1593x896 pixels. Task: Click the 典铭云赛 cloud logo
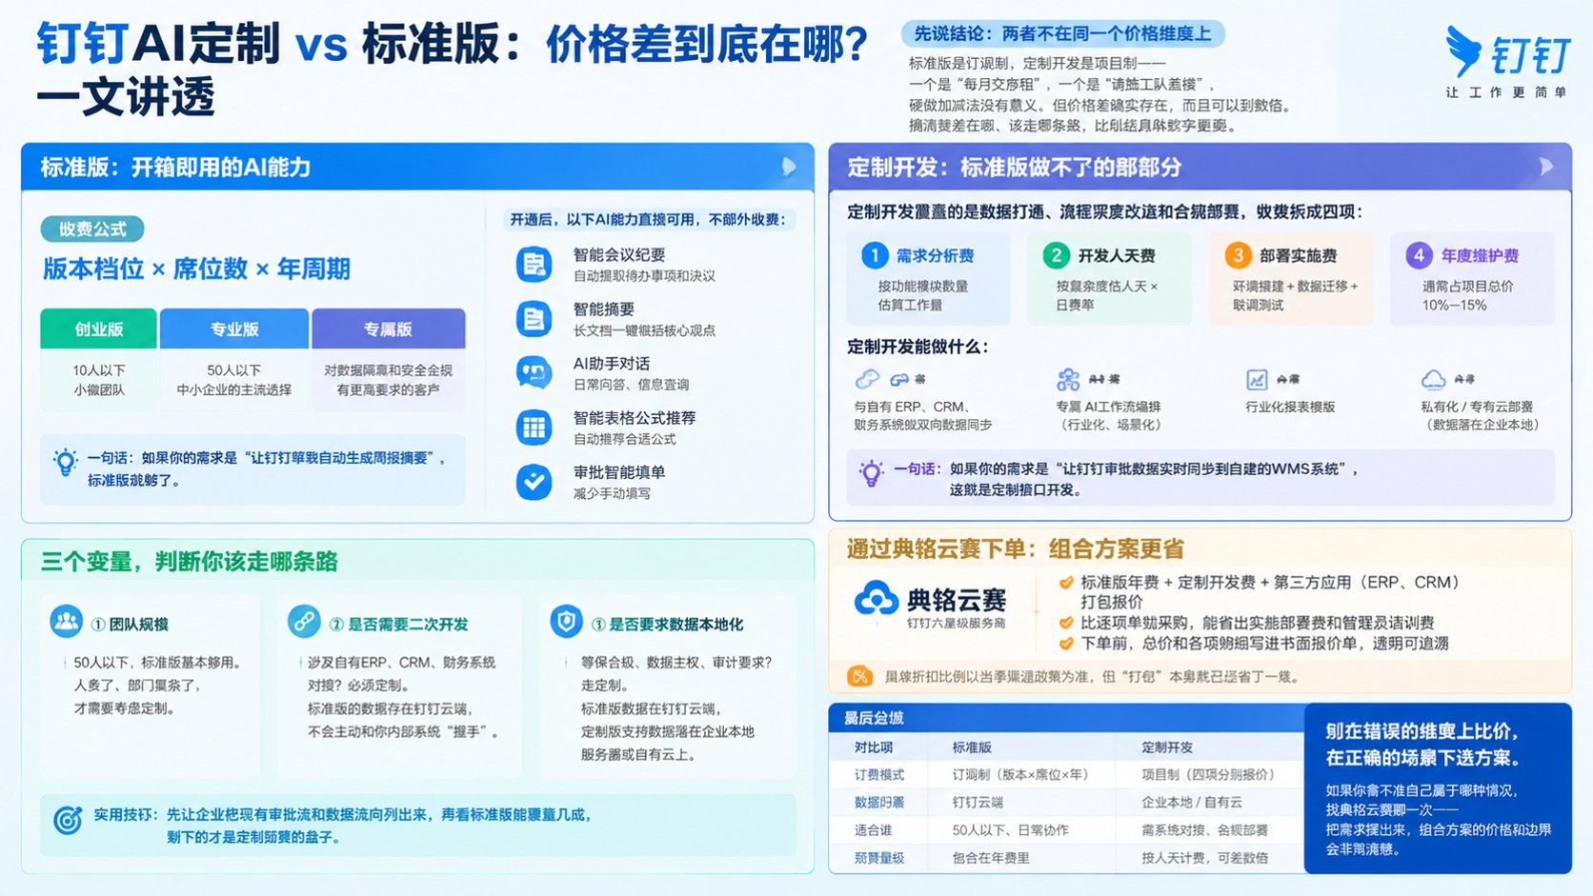pos(876,600)
